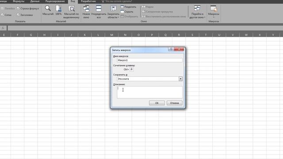Click Упорядочить все windows icon
This screenshot has height=159, width=283.
(99, 12)
